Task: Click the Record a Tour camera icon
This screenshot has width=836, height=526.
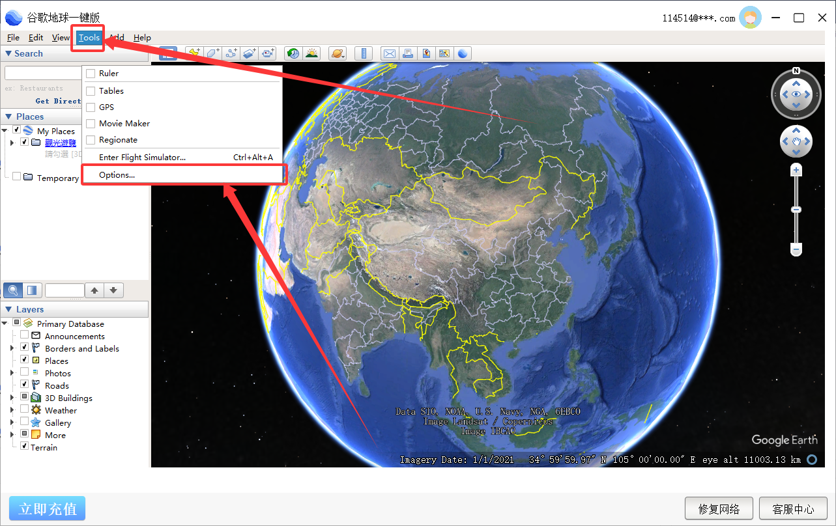Action: tap(268, 53)
